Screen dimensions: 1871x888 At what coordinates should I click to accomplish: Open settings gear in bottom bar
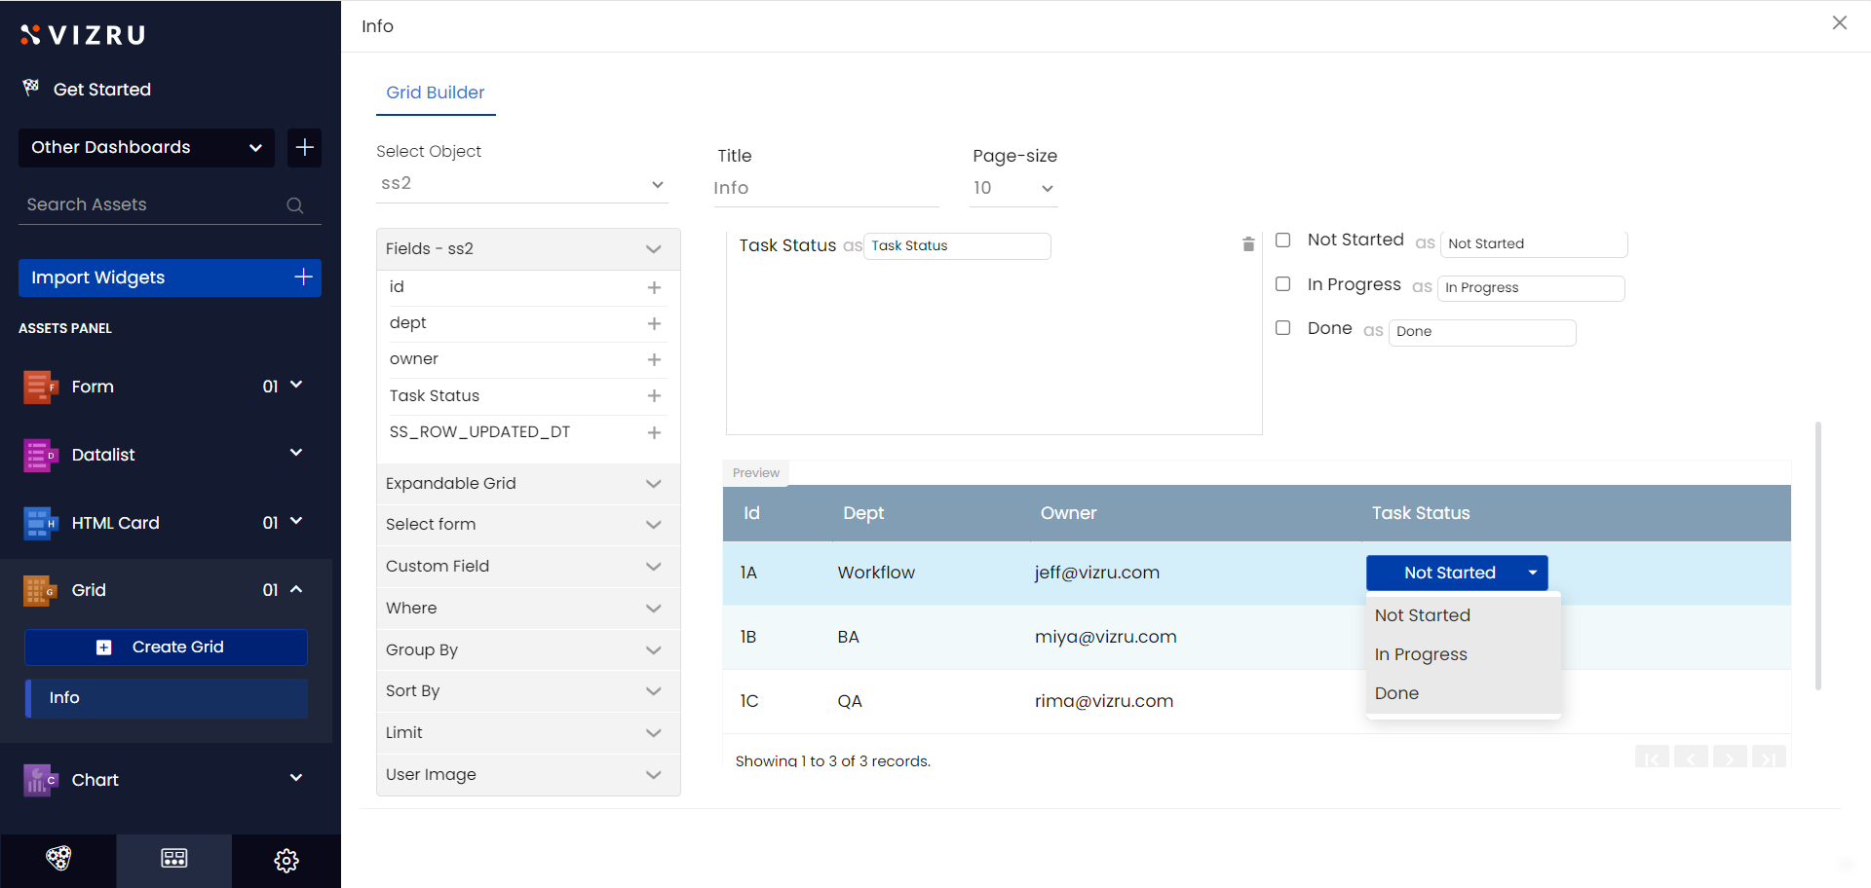(x=286, y=861)
